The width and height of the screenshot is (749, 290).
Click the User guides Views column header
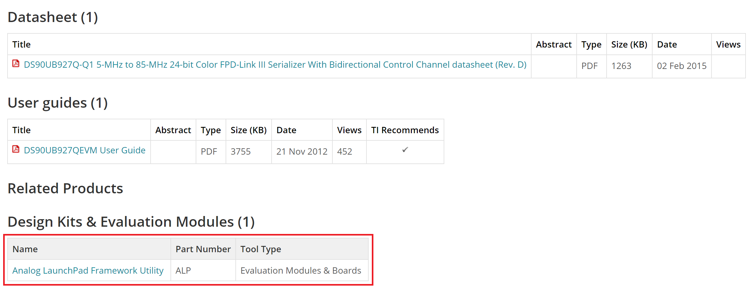pos(349,130)
